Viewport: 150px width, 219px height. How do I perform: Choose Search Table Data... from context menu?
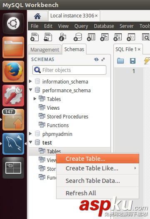[x=98, y=181]
